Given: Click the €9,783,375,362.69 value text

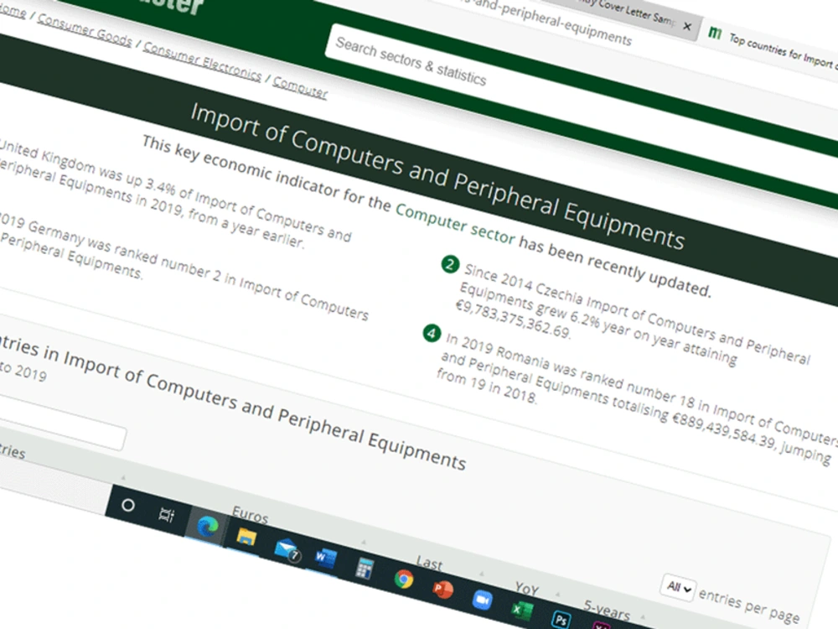Looking at the screenshot, I should (x=513, y=320).
